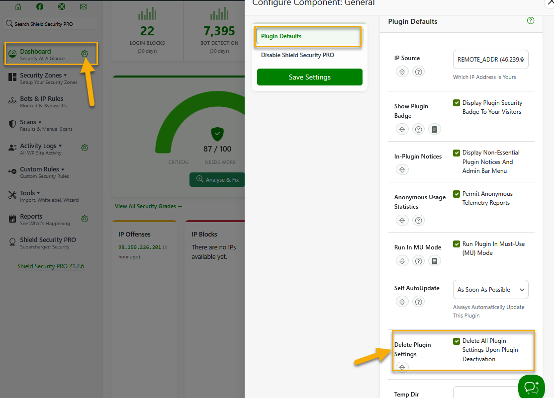Click the home icon in the sidebar top bar
The image size is (554, 398).
click(18, 7)
